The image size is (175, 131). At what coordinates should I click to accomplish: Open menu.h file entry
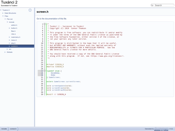tap(14, 40)
